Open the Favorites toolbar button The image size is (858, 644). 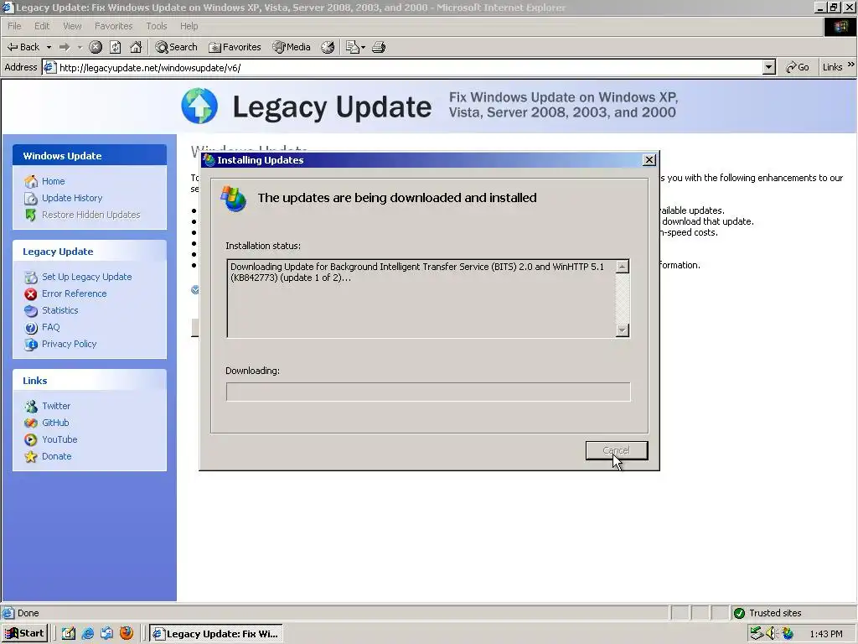pos(235,47)
